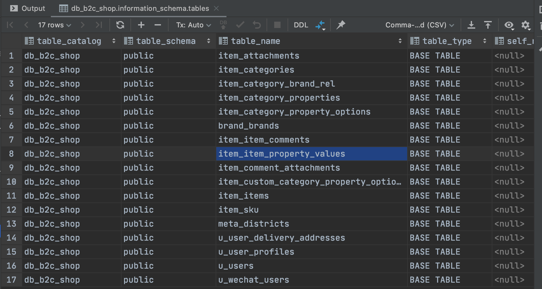542x289 pixels.
Task: Go to the next page of results
Action: pos(83,25)
